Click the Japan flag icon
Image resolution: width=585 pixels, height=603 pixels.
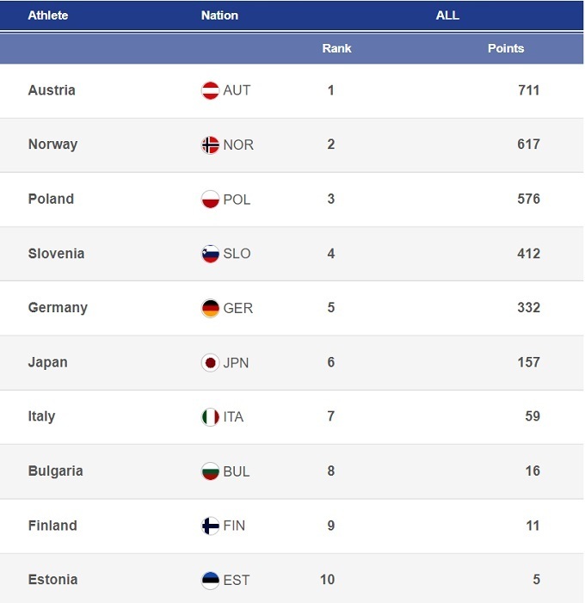[210, 362]
